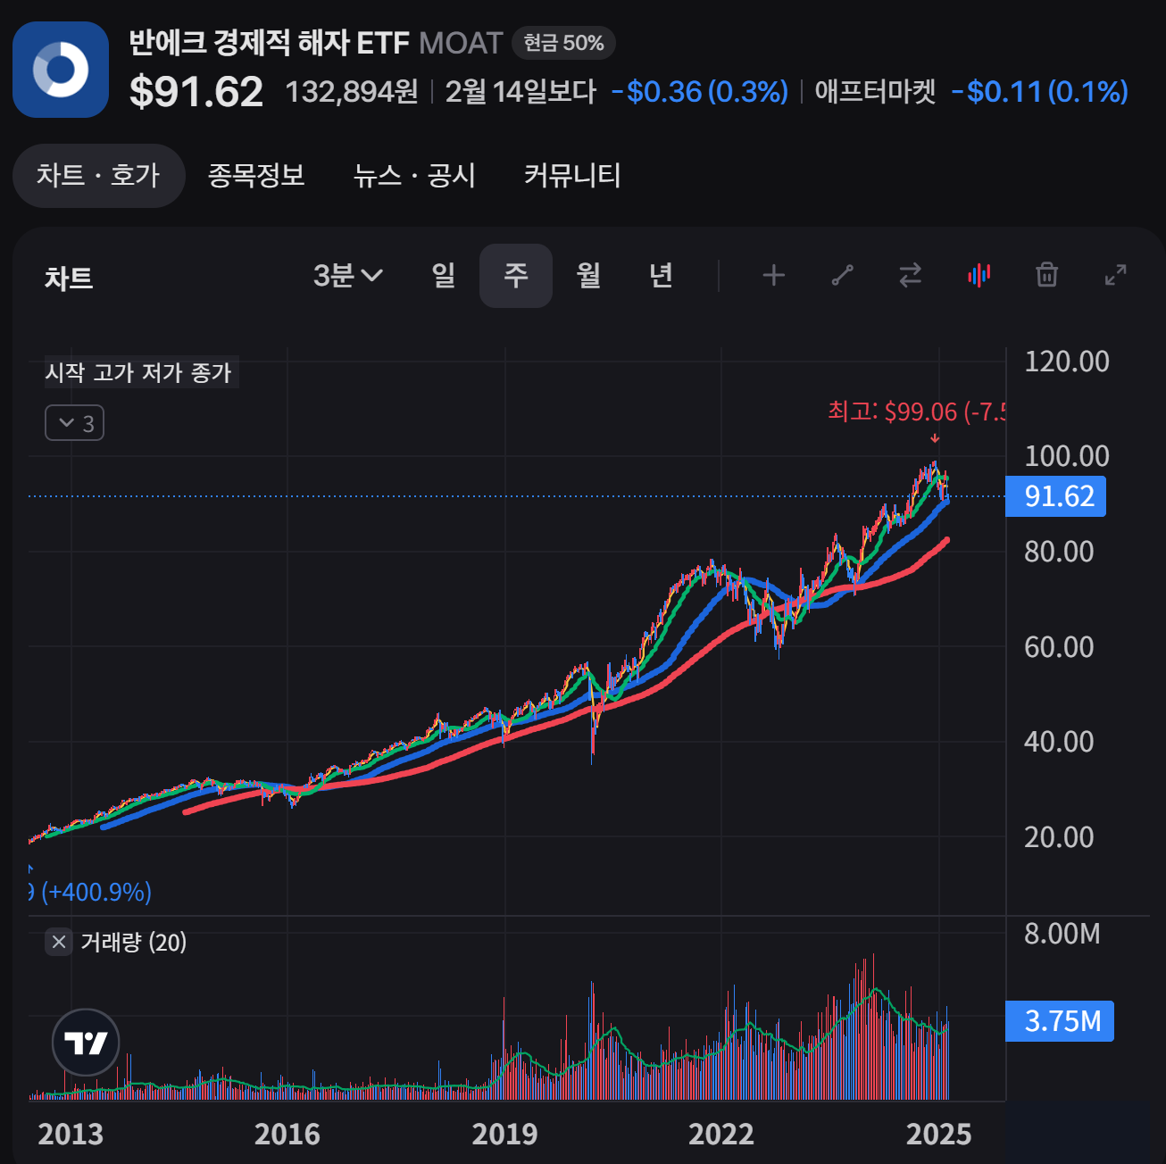Click the 거래량 (20) indicator label
1166x1164 pixels.
(134, 942)
